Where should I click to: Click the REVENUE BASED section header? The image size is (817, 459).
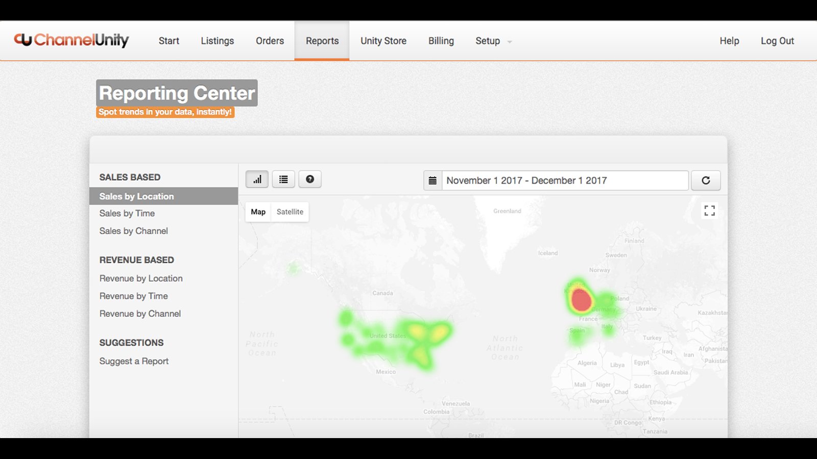click(137, 260)
